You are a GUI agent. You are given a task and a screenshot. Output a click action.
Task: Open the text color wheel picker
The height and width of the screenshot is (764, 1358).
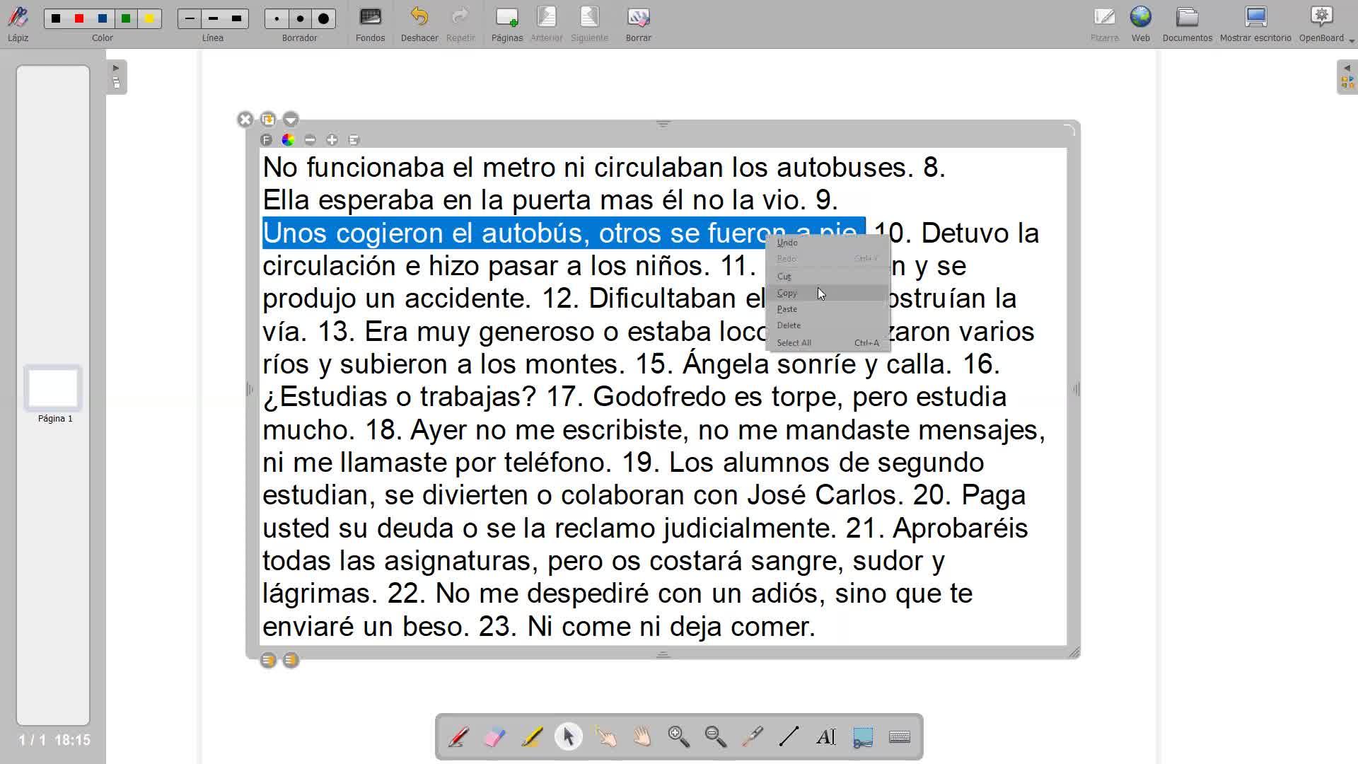[x=288, y=140]
